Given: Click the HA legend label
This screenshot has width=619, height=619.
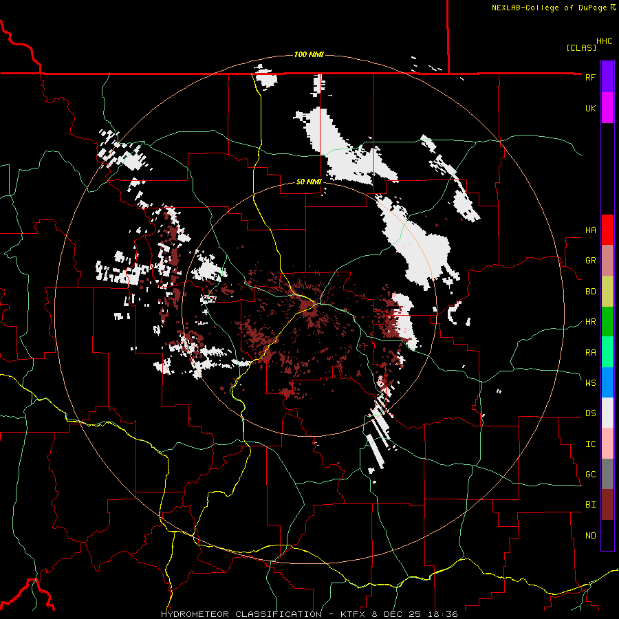Looking at the screenshot, I should (590, 230).
